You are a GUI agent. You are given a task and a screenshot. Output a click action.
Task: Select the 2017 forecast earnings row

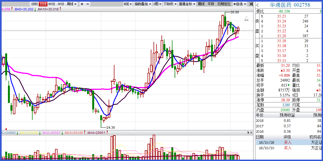289,126
